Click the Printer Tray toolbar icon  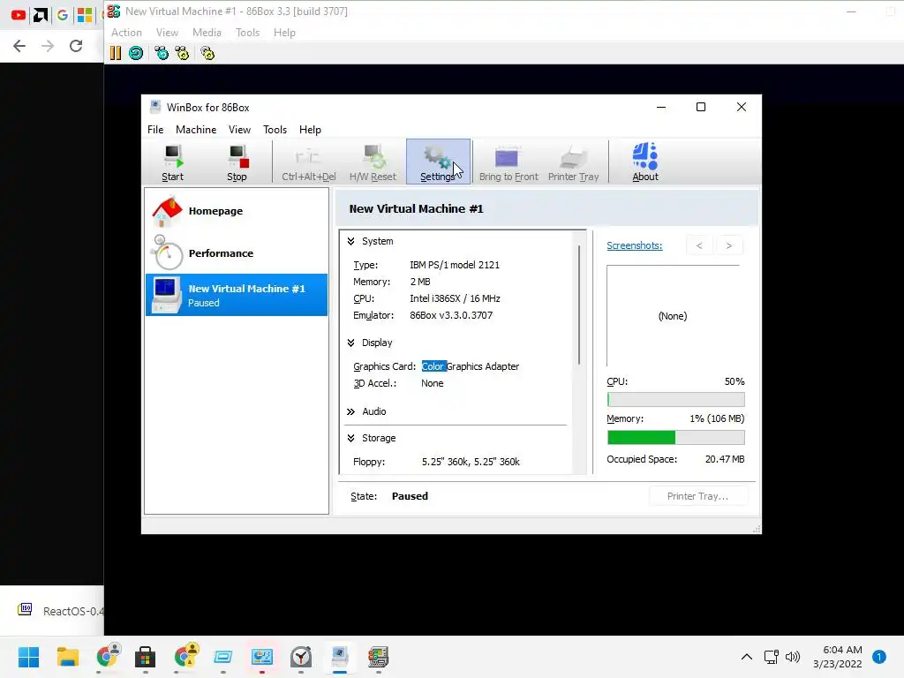click(573, 162)
